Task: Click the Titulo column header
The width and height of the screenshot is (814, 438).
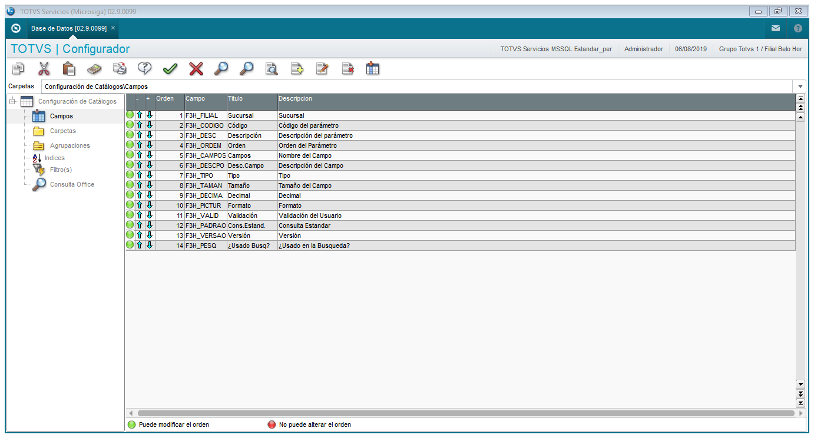Action: click(x=252, y=102)
